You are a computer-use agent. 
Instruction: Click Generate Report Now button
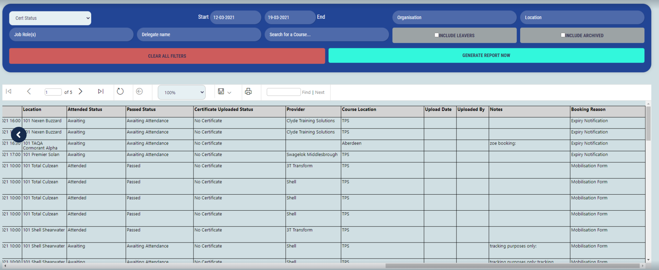[x=486, y=56]
